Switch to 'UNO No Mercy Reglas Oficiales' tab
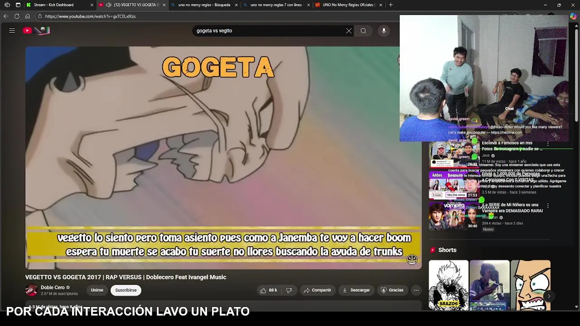580x326 pixels. click(348, 5)
